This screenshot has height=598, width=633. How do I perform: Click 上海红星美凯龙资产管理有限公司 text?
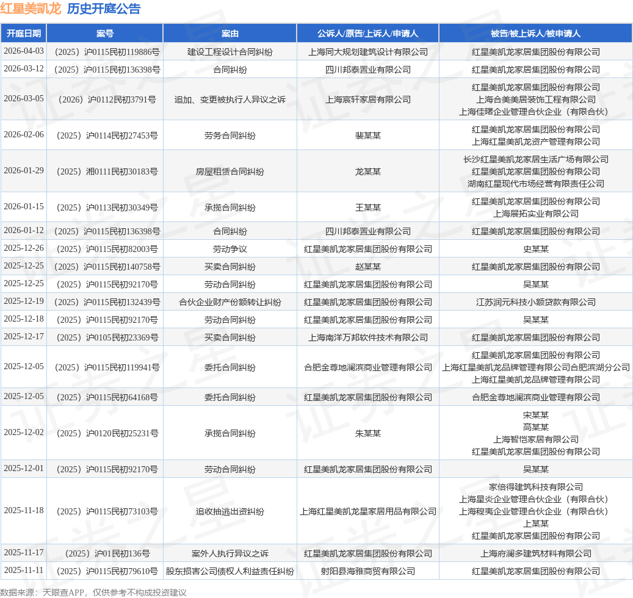click(x=536, y=142)
